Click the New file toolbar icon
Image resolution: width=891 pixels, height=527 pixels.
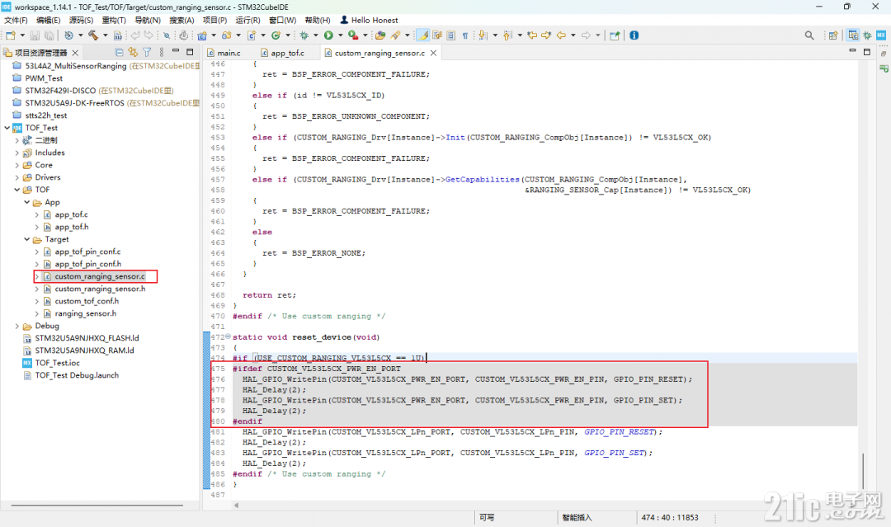[x=10, y=35]
